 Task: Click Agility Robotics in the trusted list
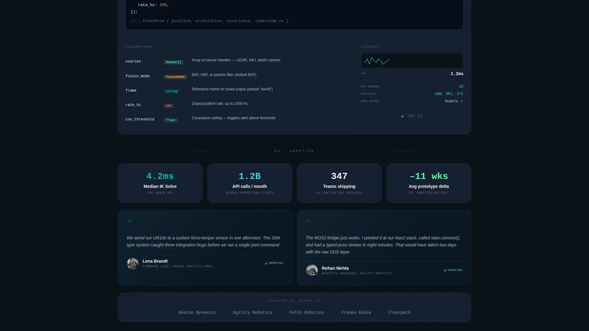(x=252, y=313)
